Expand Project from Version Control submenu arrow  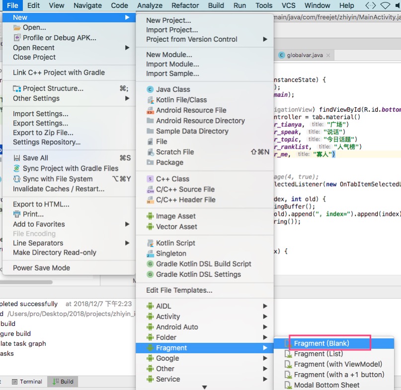point(265,39)
